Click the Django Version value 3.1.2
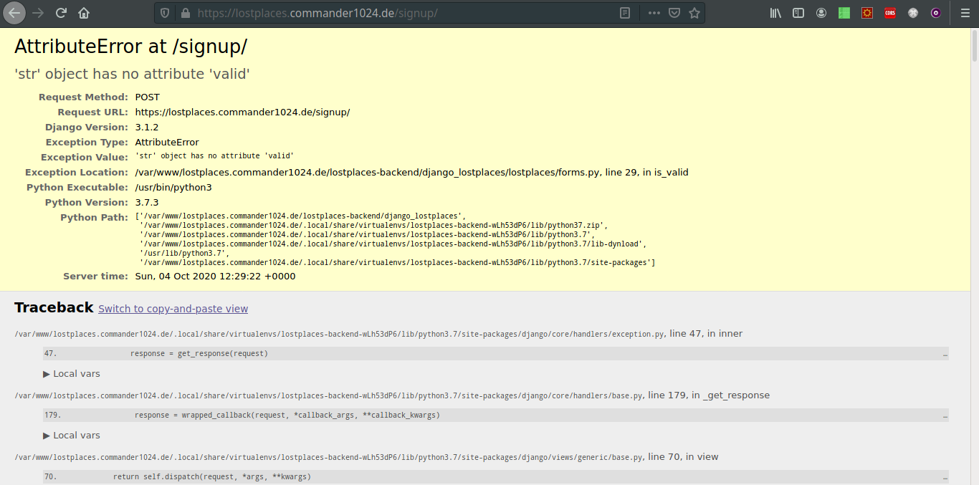This screenshot has width=979, height=485. pos(147,128)
